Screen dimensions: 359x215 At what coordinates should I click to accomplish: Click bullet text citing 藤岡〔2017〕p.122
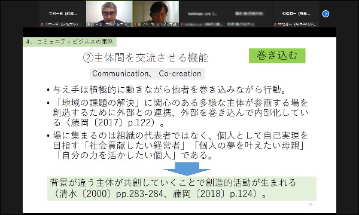pos(180,113)
